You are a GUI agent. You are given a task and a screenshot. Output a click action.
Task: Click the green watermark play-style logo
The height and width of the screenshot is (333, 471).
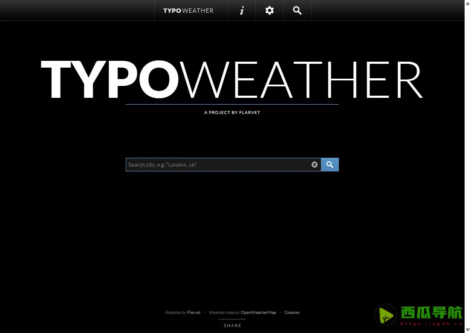(x=385, y=315)
